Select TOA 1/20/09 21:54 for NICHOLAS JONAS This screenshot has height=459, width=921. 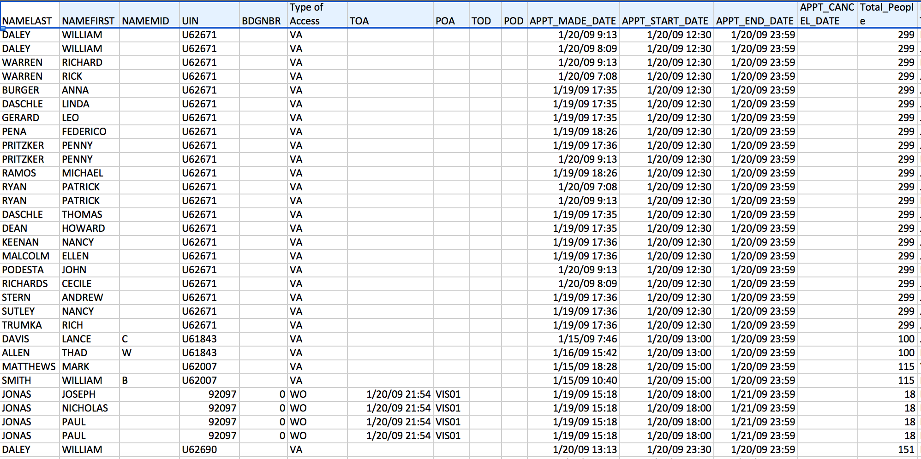(390, 408)
